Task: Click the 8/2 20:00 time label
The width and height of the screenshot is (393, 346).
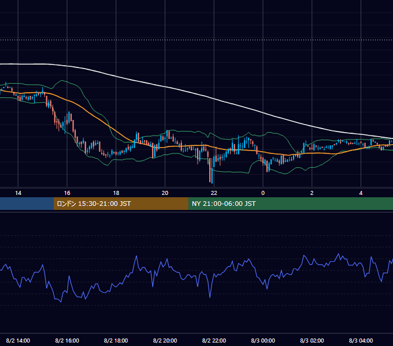Action: 165,340
